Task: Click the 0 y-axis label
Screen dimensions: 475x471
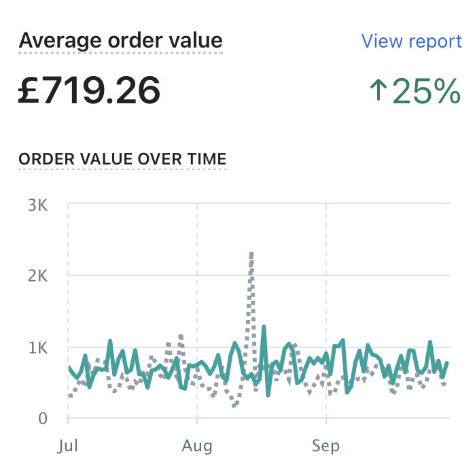Action: [x=42, y=419]
